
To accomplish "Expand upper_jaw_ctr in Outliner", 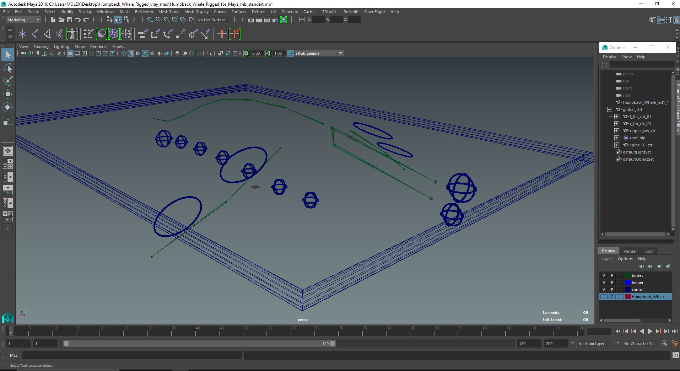I will coord(617,131).
